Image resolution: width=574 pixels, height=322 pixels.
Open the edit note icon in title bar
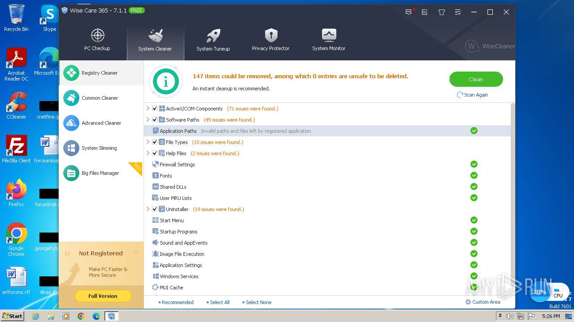point(425,12)
